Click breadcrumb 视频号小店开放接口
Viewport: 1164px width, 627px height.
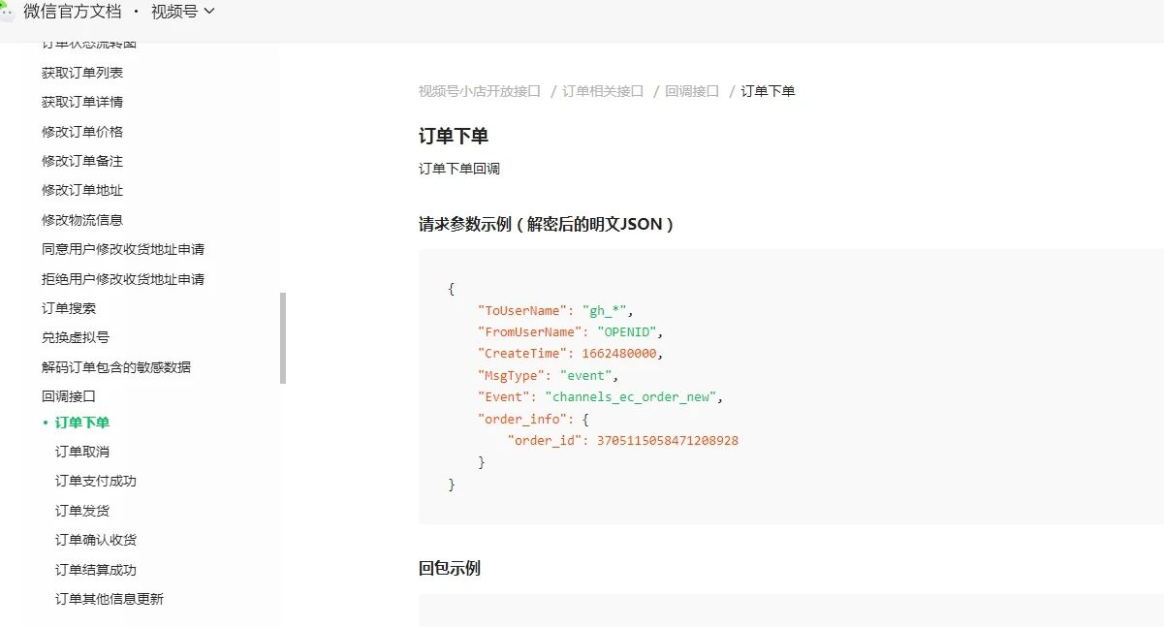480,91
